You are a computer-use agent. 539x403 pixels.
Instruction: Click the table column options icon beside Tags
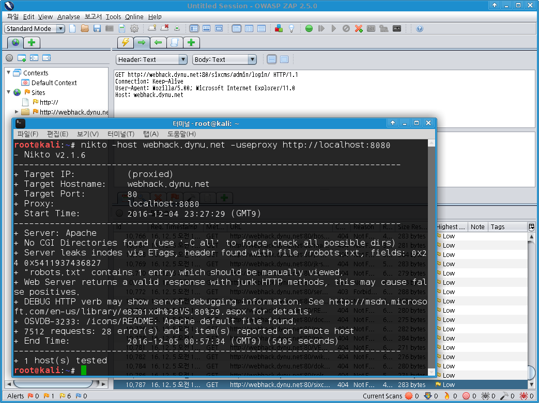click(531, 227)
